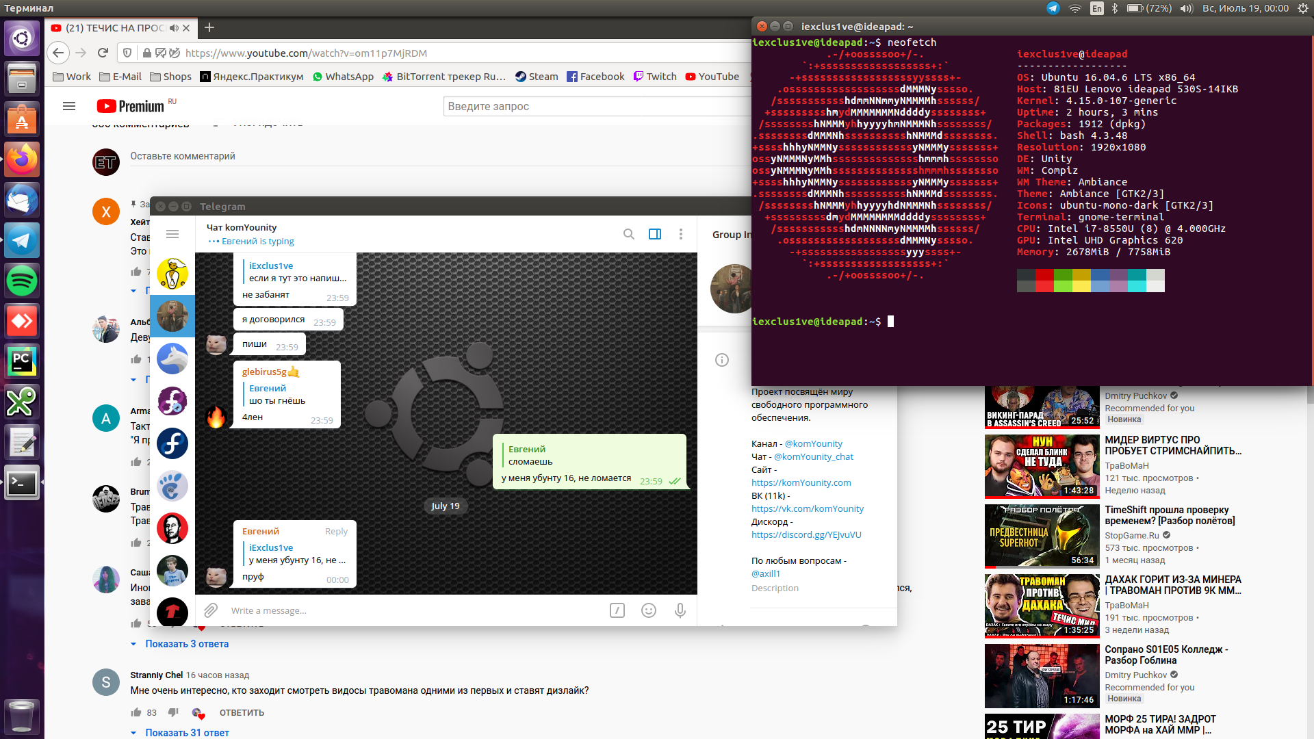Open Ubuntu Software Center in launcher
This screenshot has height=739, width=1314.
tap(22, 120)
